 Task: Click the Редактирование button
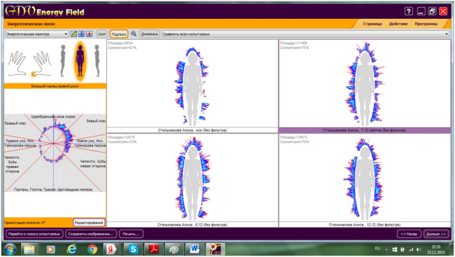click(x=89, y=223)
